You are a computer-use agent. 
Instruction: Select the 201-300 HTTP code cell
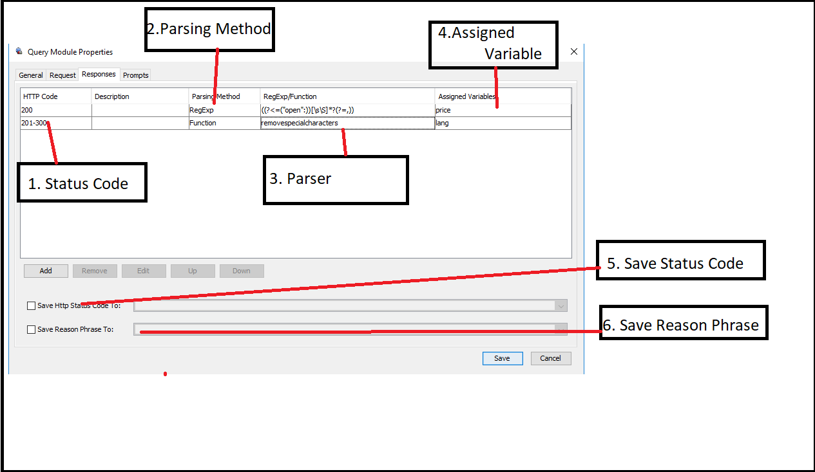pos(56,123)
